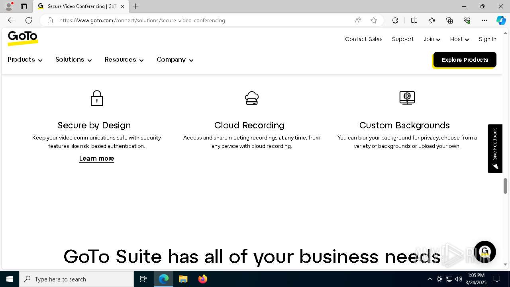
Task: Click the Secure by Design heading
Action: [x=94, y=125]
